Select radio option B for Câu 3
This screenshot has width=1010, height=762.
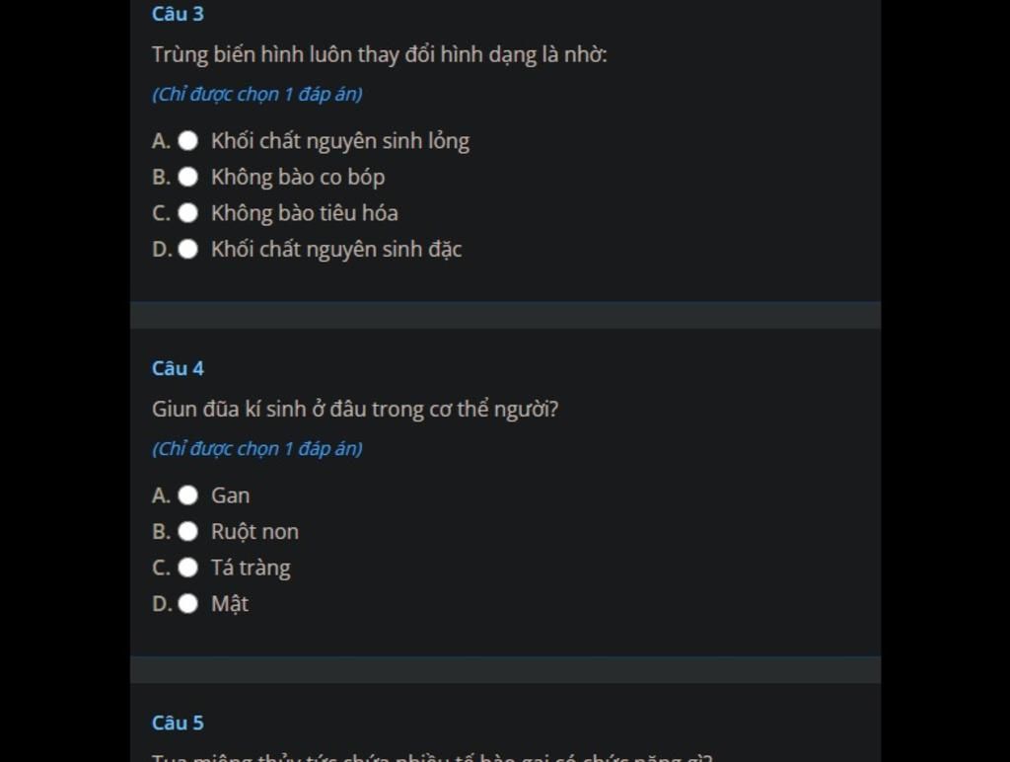point(188,177)
